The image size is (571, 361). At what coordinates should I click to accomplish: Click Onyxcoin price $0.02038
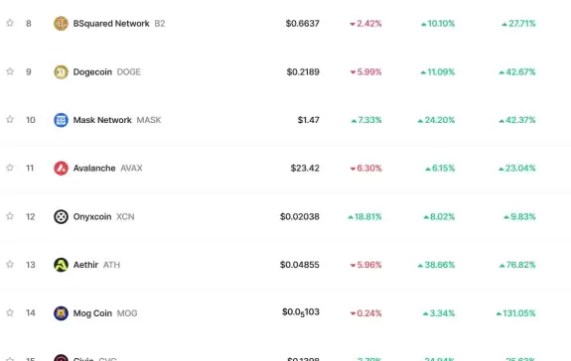pos(300,216)
